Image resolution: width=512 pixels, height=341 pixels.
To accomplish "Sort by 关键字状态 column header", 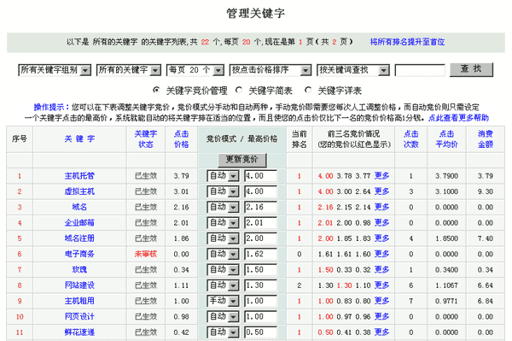I will pyautogui.click(x=146, y=139).
